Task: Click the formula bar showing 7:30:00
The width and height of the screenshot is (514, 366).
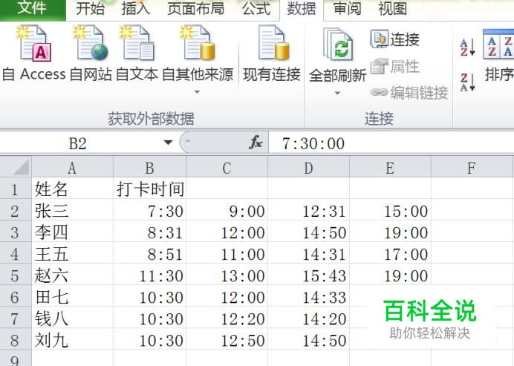Action: 391,143
